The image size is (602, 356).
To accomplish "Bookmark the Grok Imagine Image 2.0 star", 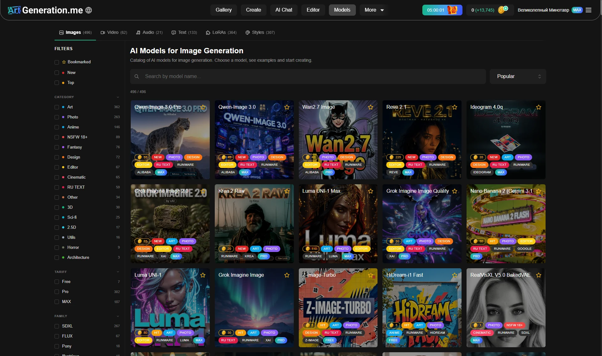I will (x=203, y=191).
